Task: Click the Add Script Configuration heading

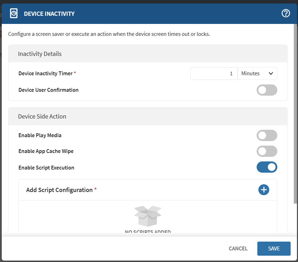Action: pos(59,190)
